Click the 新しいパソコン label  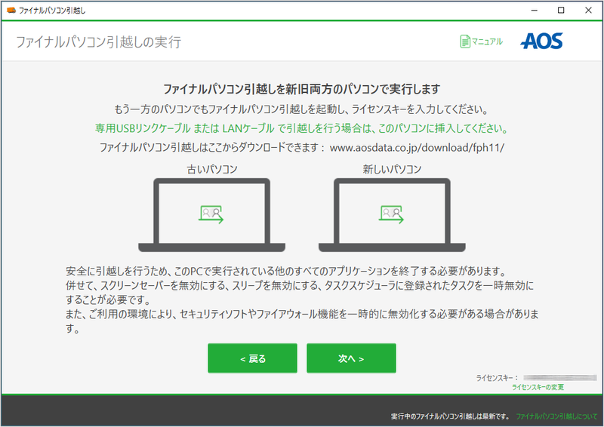tap(392, 169)
